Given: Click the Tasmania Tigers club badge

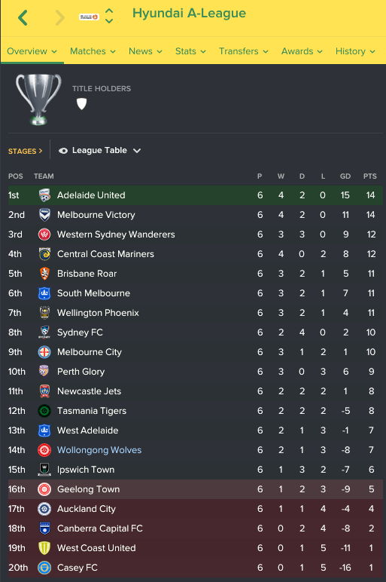Looking at the screenshot, I should pyautogui.click(x=44, y=411).
